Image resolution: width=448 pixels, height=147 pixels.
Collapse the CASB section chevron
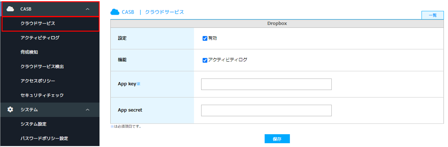pos(88,9)
